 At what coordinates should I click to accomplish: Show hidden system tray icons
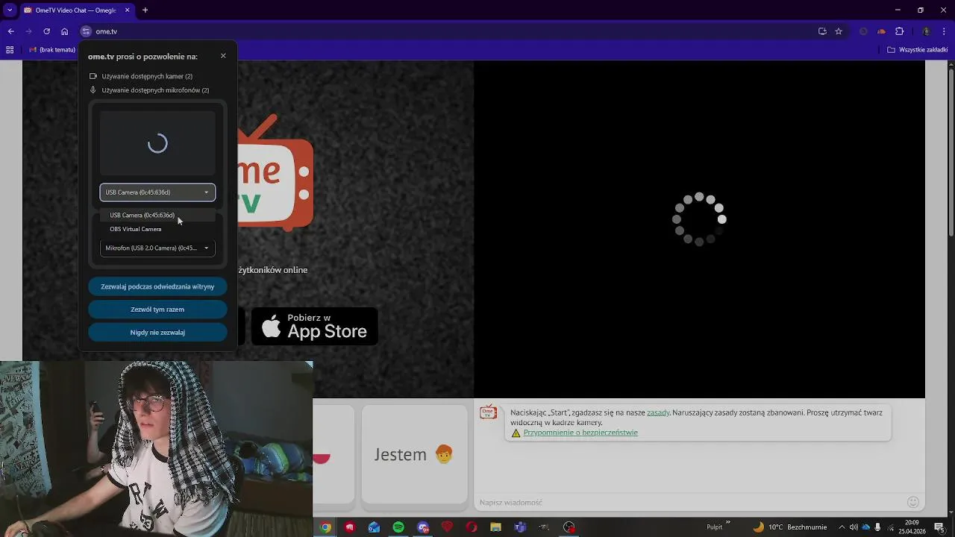tap(842, 527)
